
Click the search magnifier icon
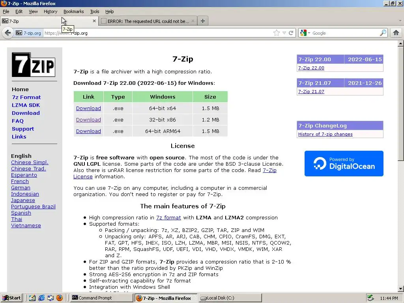click(x=383, y=33)
